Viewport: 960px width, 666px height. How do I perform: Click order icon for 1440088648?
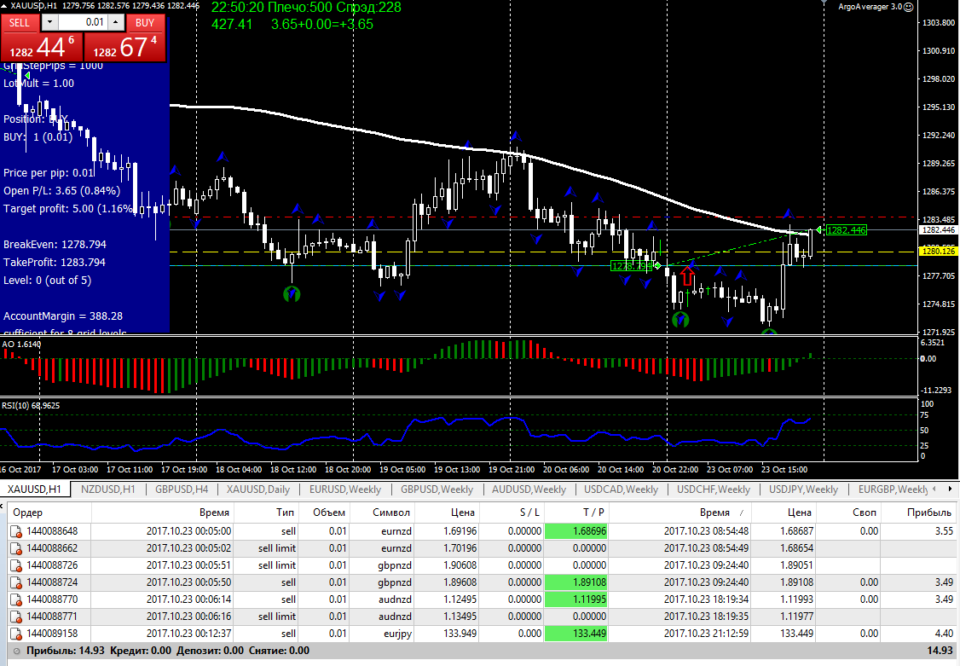(16, 531)
